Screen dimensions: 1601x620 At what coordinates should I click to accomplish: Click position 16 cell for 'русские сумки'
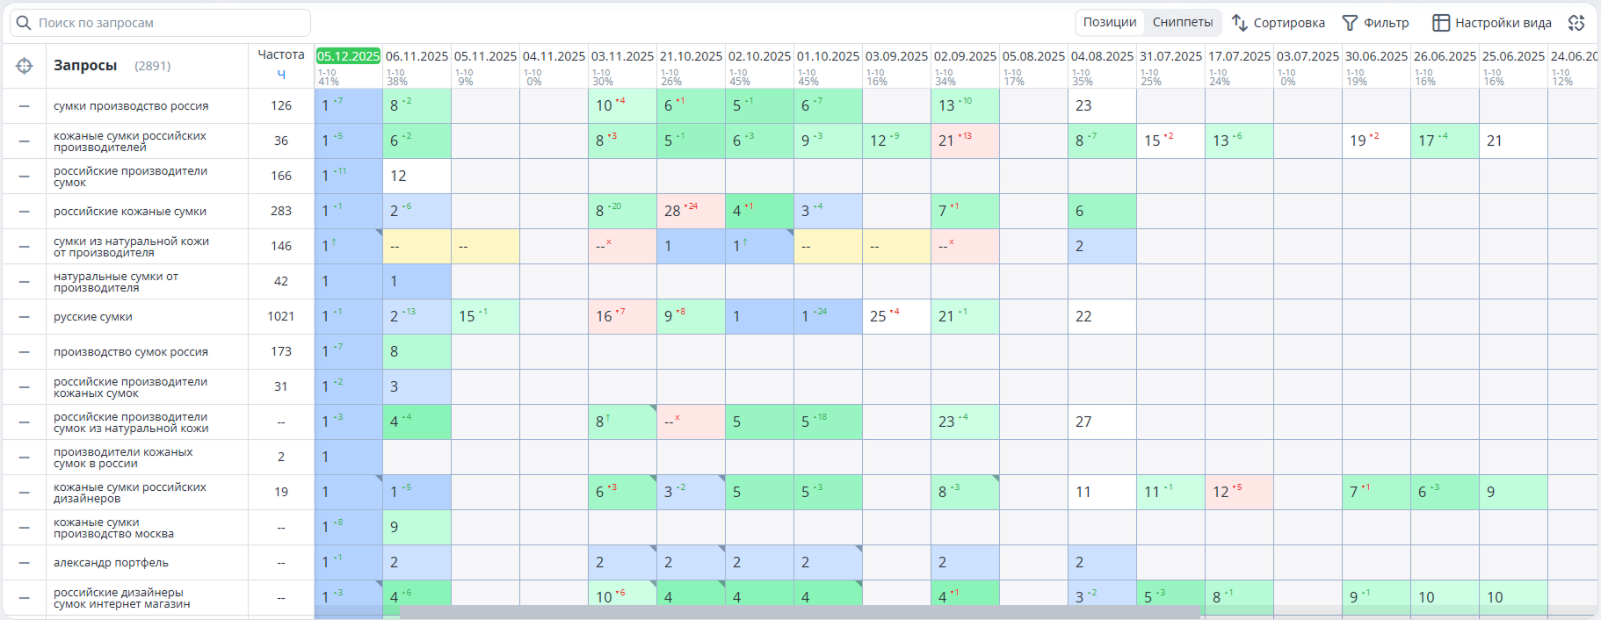click(x=622, y=316)
